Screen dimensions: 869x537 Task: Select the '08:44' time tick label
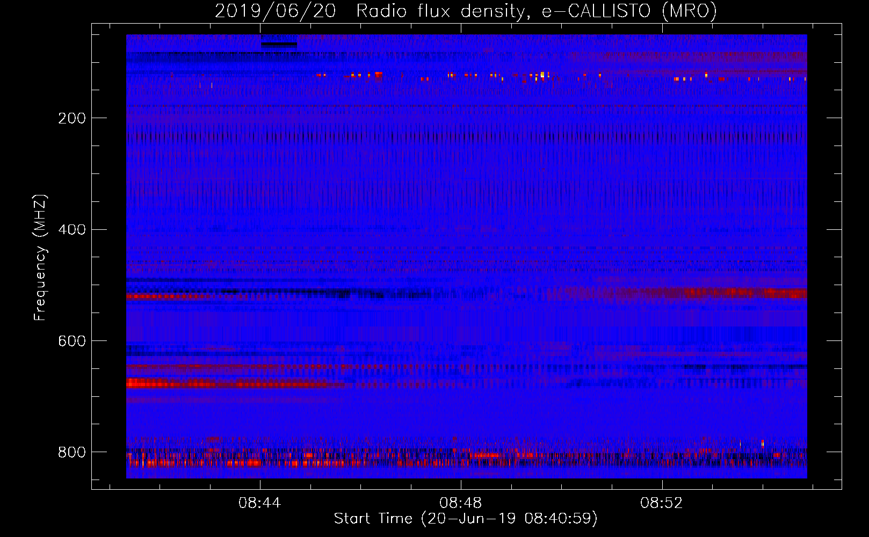260,503
